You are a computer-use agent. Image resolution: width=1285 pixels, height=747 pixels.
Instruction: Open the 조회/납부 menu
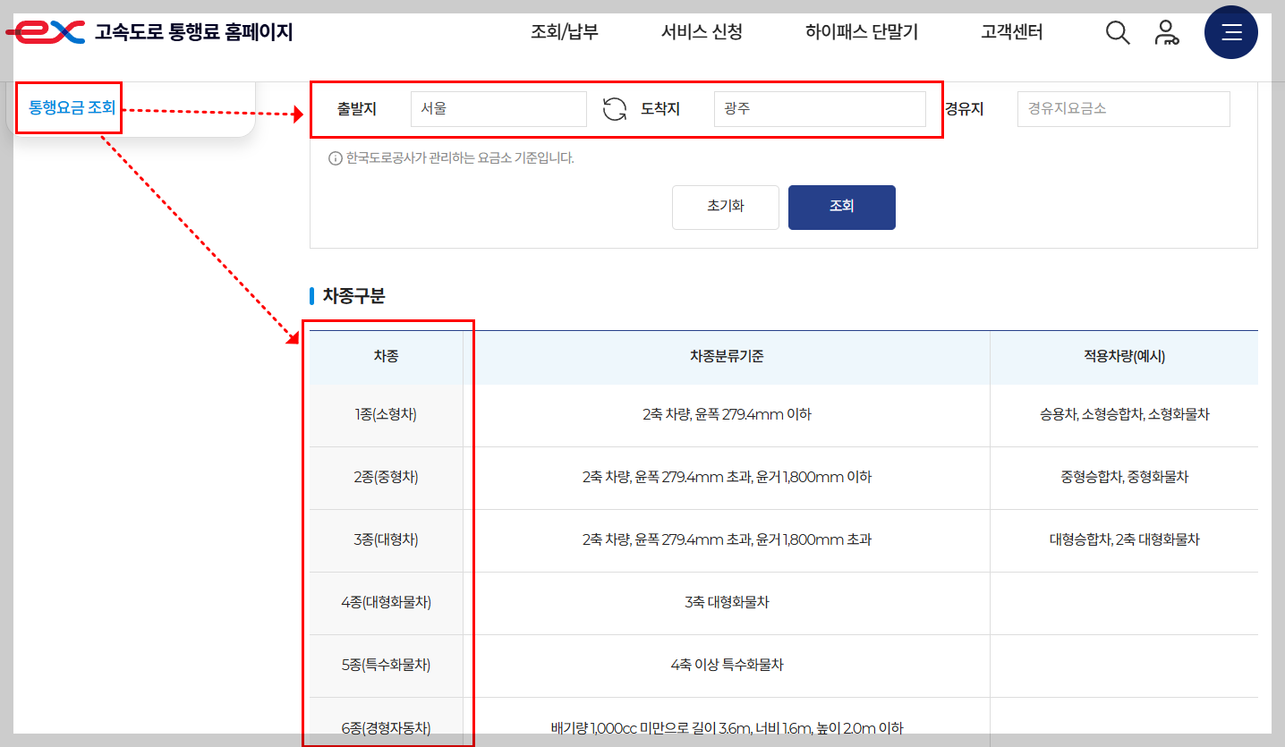[565, 32]
